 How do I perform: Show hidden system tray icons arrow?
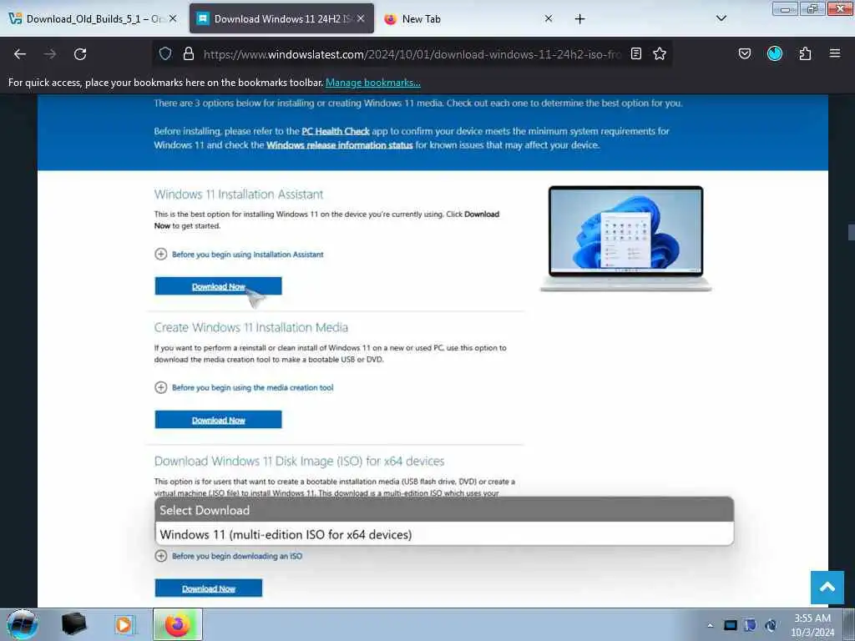[x=710, y=625]
